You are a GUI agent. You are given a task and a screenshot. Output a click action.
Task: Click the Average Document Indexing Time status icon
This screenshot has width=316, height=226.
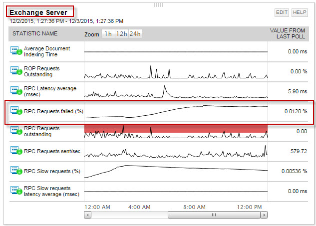(x=16, y=51)
